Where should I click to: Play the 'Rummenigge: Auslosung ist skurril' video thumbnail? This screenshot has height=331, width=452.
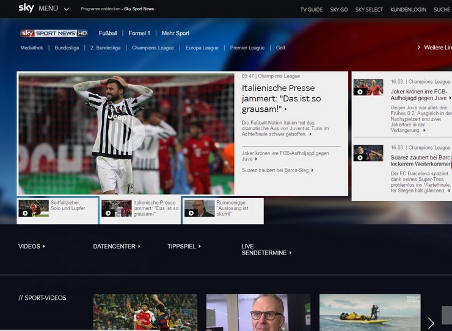pos(191,213)
